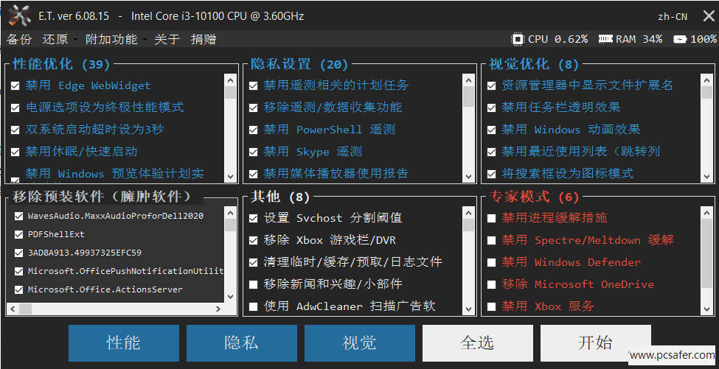Enable 禁用 Windows Defender checkbox
Viewport: 719px width, 369px height.
point(492,262)
